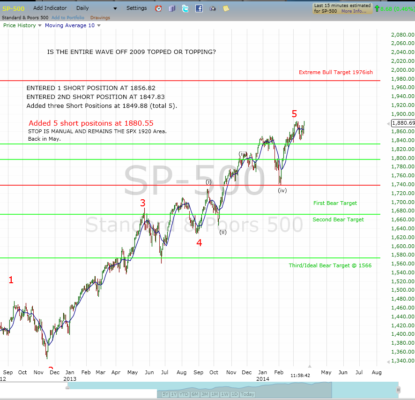Open chart Settings

coord(137,8)
